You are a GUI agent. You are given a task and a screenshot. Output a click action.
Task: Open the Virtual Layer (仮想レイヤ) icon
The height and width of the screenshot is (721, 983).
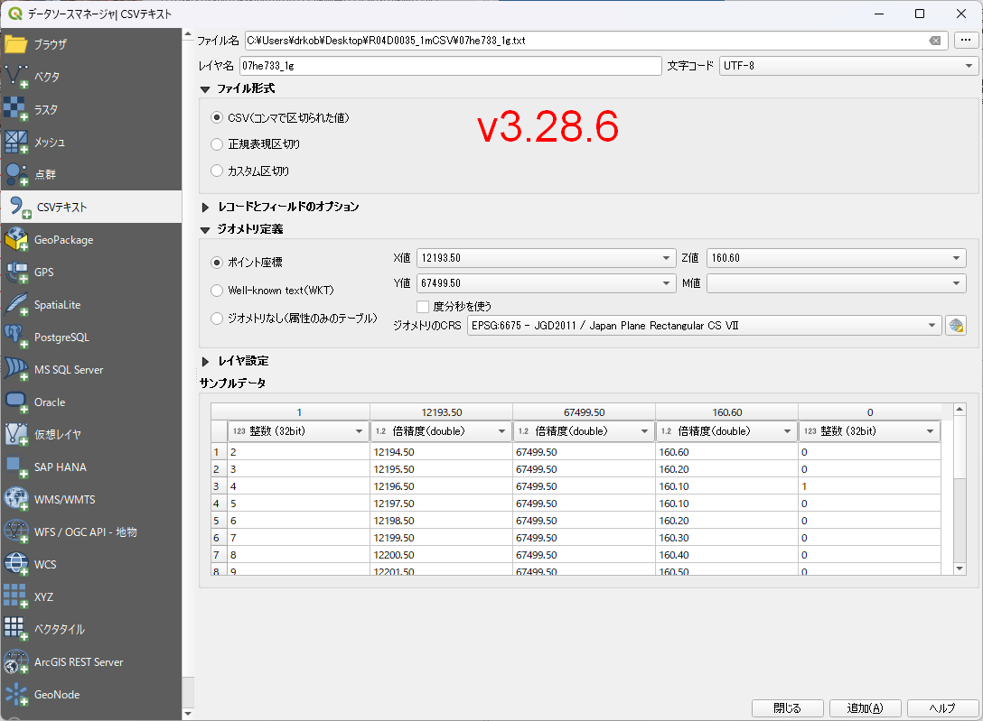[16, 434]
